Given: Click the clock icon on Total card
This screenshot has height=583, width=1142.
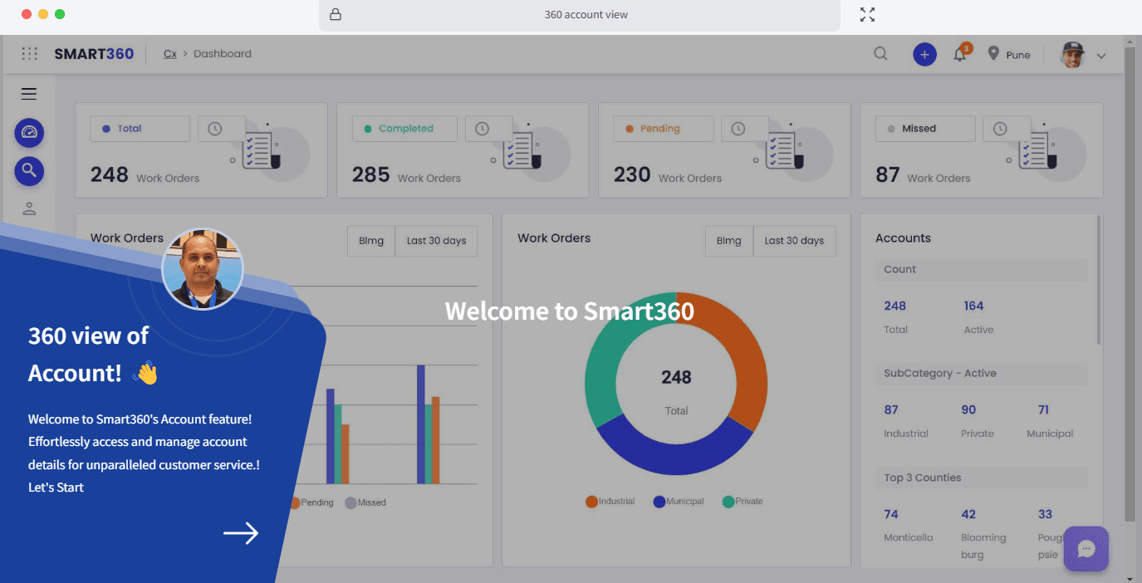Looking at the screenshot, I should pos(215,129).
